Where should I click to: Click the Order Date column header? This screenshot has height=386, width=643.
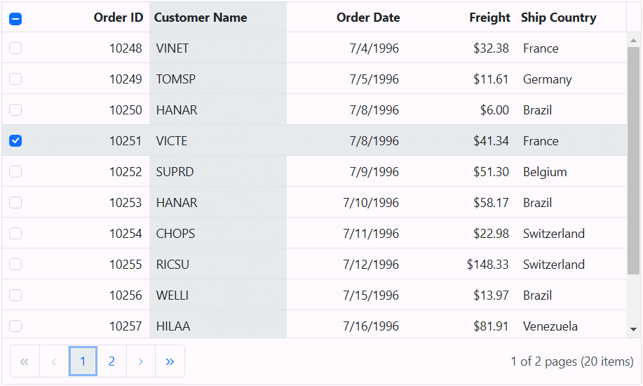(368, 18)
